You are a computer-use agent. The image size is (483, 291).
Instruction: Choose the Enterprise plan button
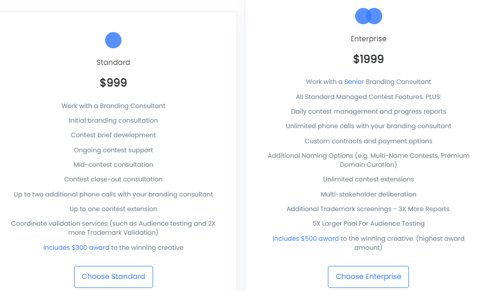[x=368, y=276]
